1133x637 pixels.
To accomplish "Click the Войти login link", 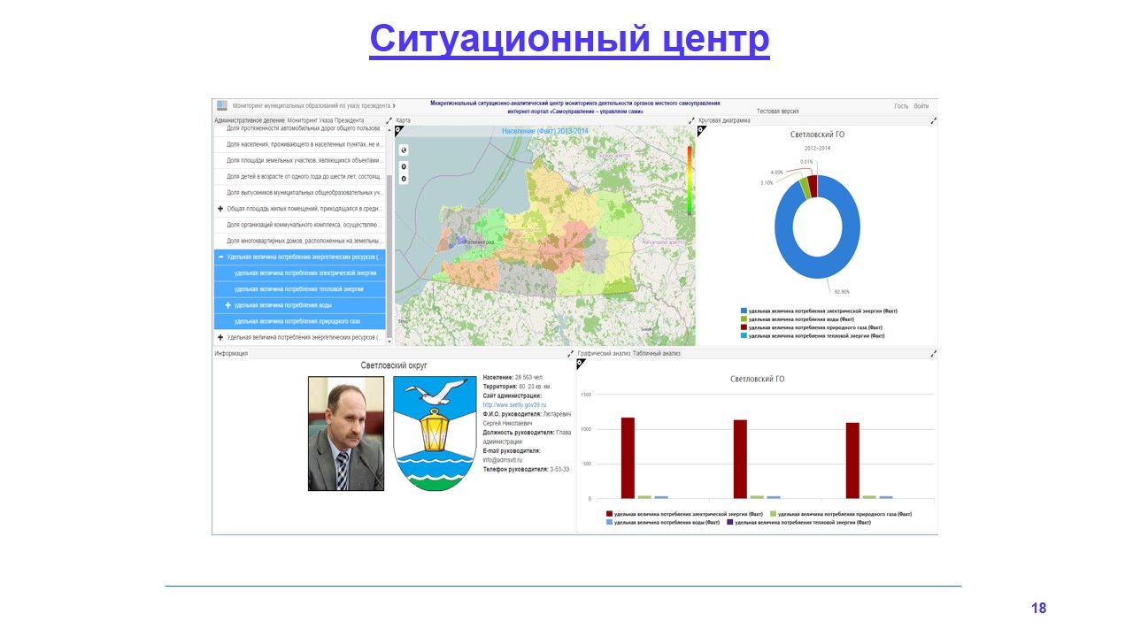I will point(921,106).
